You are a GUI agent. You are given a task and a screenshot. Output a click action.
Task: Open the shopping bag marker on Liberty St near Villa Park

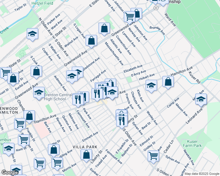pyautogui.click(x=86, y=155)
